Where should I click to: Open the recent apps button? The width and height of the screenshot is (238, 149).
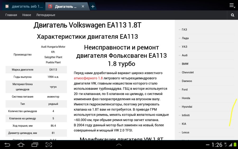click(x=35, y=144)
